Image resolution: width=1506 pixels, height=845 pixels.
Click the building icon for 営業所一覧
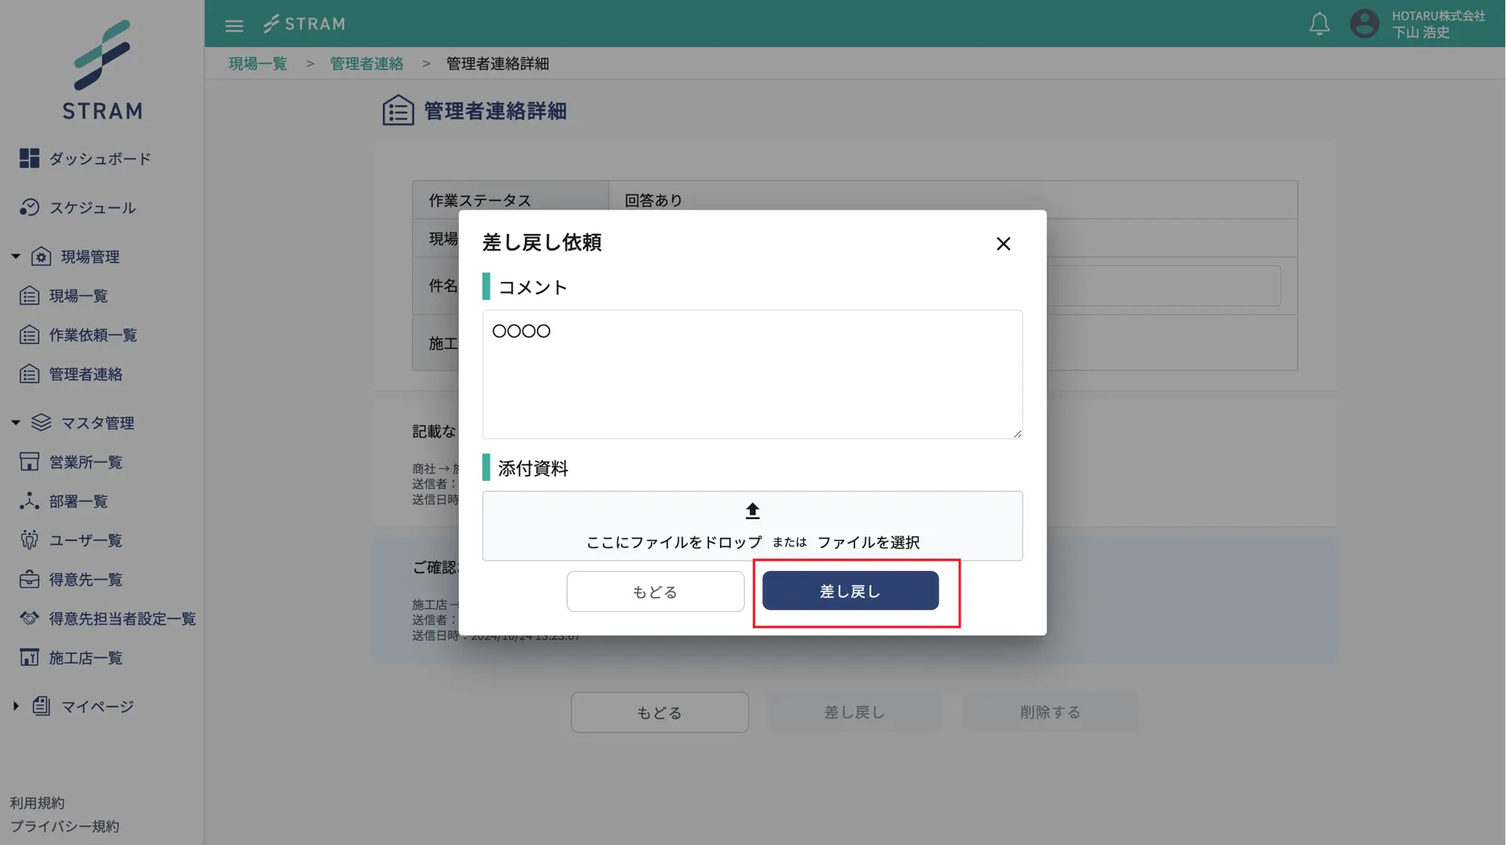tap(29, 462)
